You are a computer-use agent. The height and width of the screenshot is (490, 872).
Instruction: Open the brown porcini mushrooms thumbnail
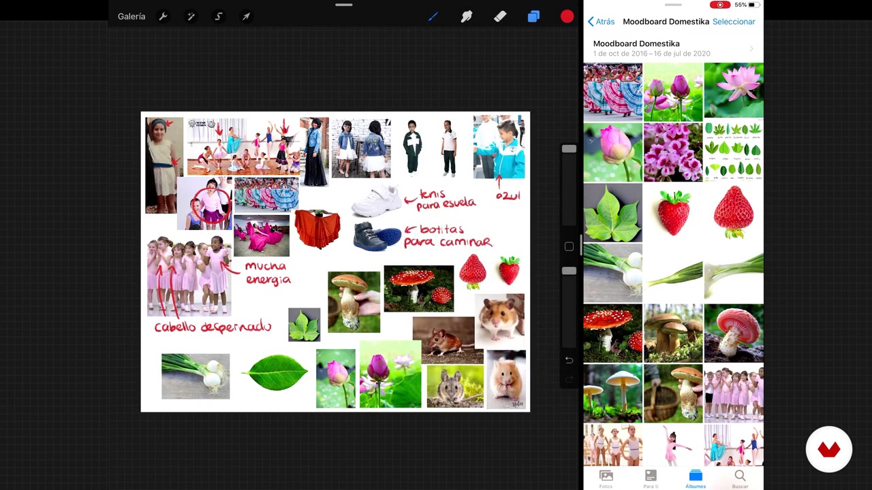(x=673, y=333)
